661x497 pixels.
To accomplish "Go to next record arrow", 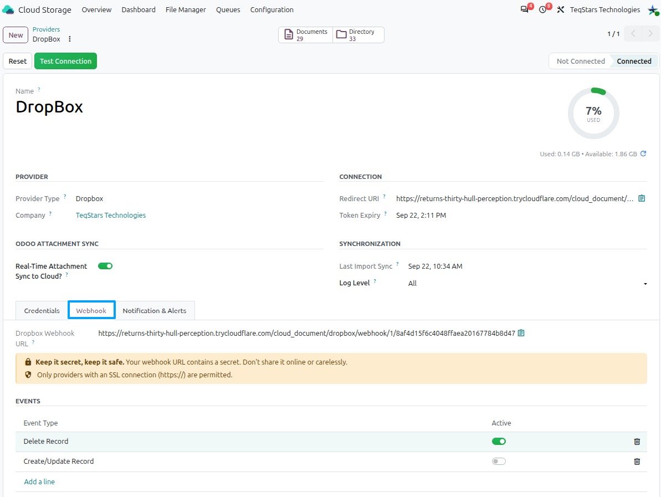I will (650, 34).
